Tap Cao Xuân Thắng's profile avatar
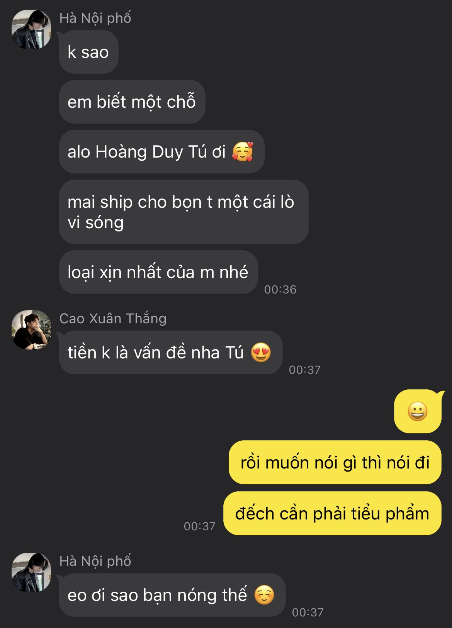Viewport: 452px width, 628px height. (31, 329)
